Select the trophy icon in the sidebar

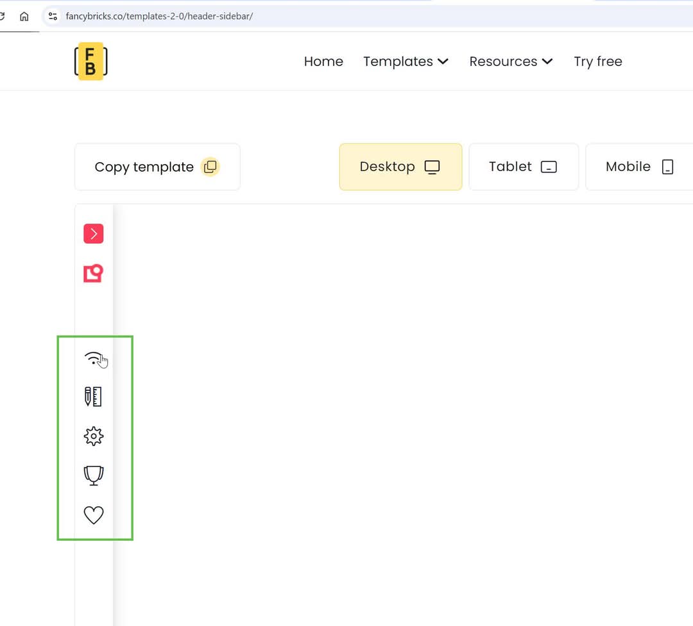tap(93, 475)
